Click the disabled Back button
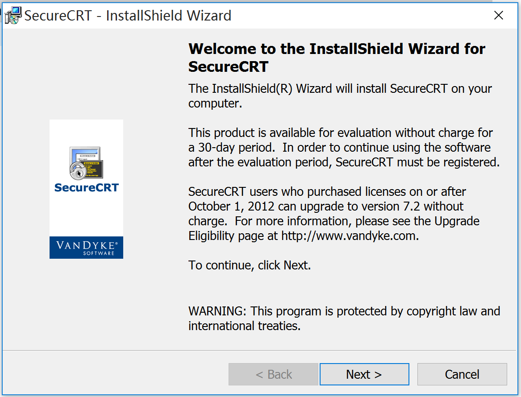The width and height of the screenshot is (521, 397). (273, 374)
